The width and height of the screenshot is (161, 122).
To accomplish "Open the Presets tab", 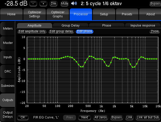I will pyautogui.click(x=127, y=14).
